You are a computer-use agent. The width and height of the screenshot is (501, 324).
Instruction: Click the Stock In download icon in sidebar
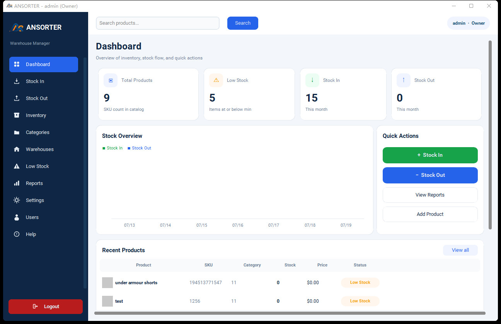point(17,81)
